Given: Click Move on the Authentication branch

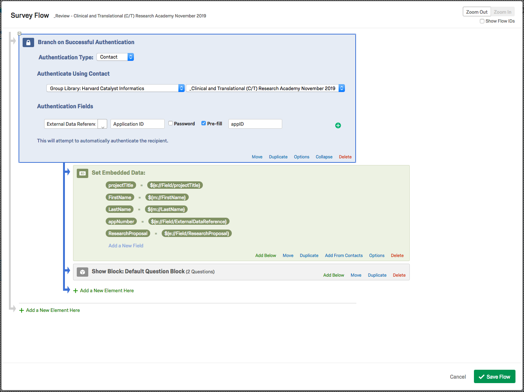Looking at the screenshot, I should pos(257,157).
